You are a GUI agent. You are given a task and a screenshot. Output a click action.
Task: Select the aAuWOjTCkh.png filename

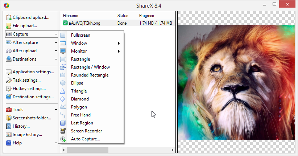tap(84, 23)
